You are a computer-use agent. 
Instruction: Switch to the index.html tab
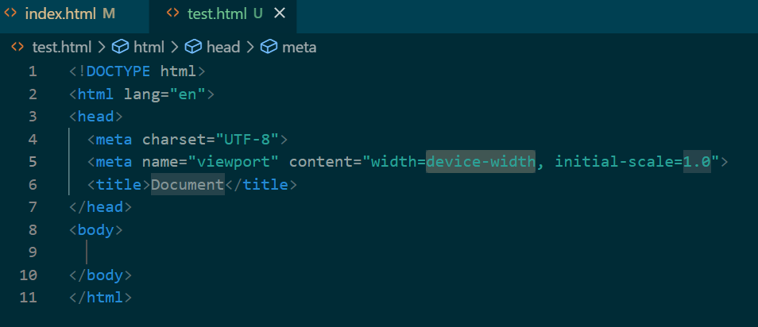(x=70, y=14)
